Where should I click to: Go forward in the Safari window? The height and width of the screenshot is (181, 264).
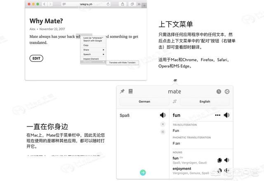(50, 4)
